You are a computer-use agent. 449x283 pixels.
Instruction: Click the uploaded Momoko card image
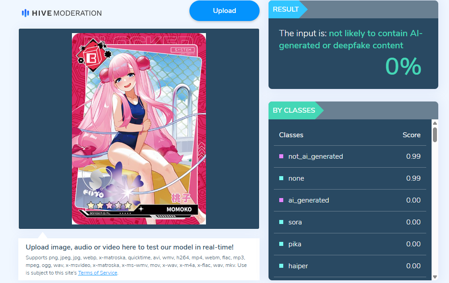139,129
